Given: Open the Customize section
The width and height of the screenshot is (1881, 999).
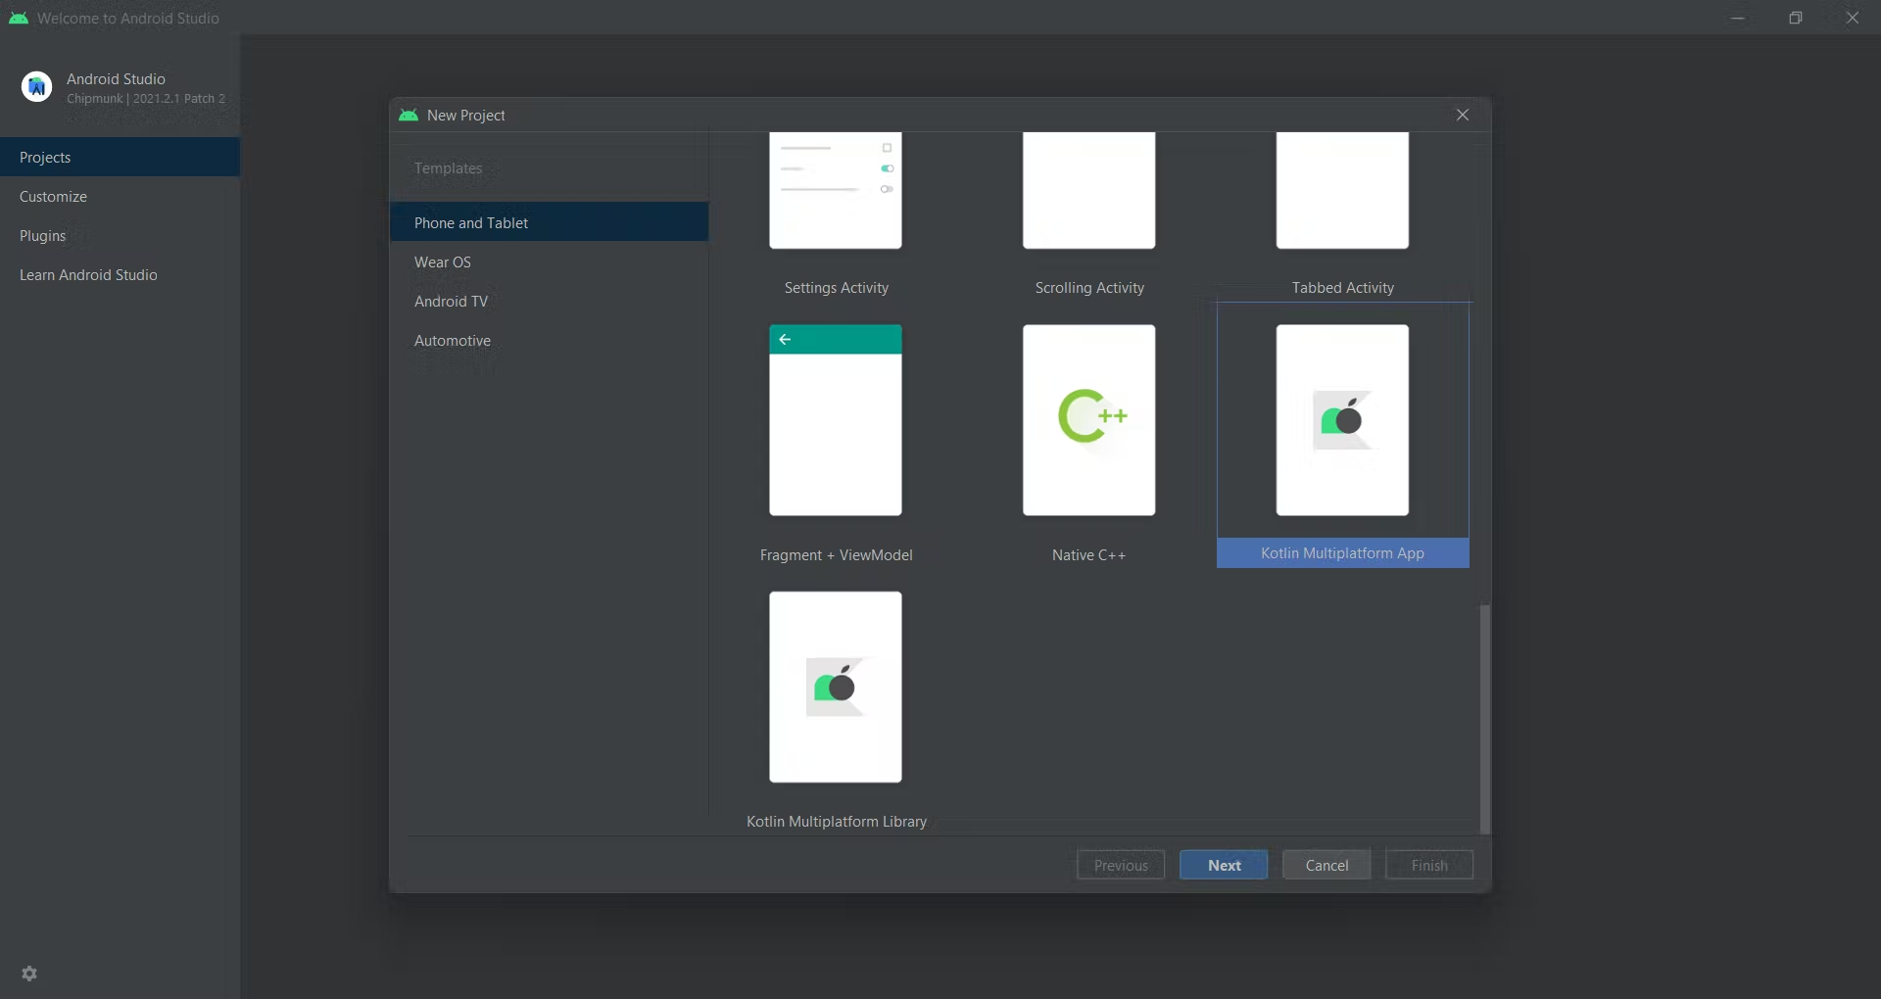Looking at the screenshot, I should pos(120,196).
